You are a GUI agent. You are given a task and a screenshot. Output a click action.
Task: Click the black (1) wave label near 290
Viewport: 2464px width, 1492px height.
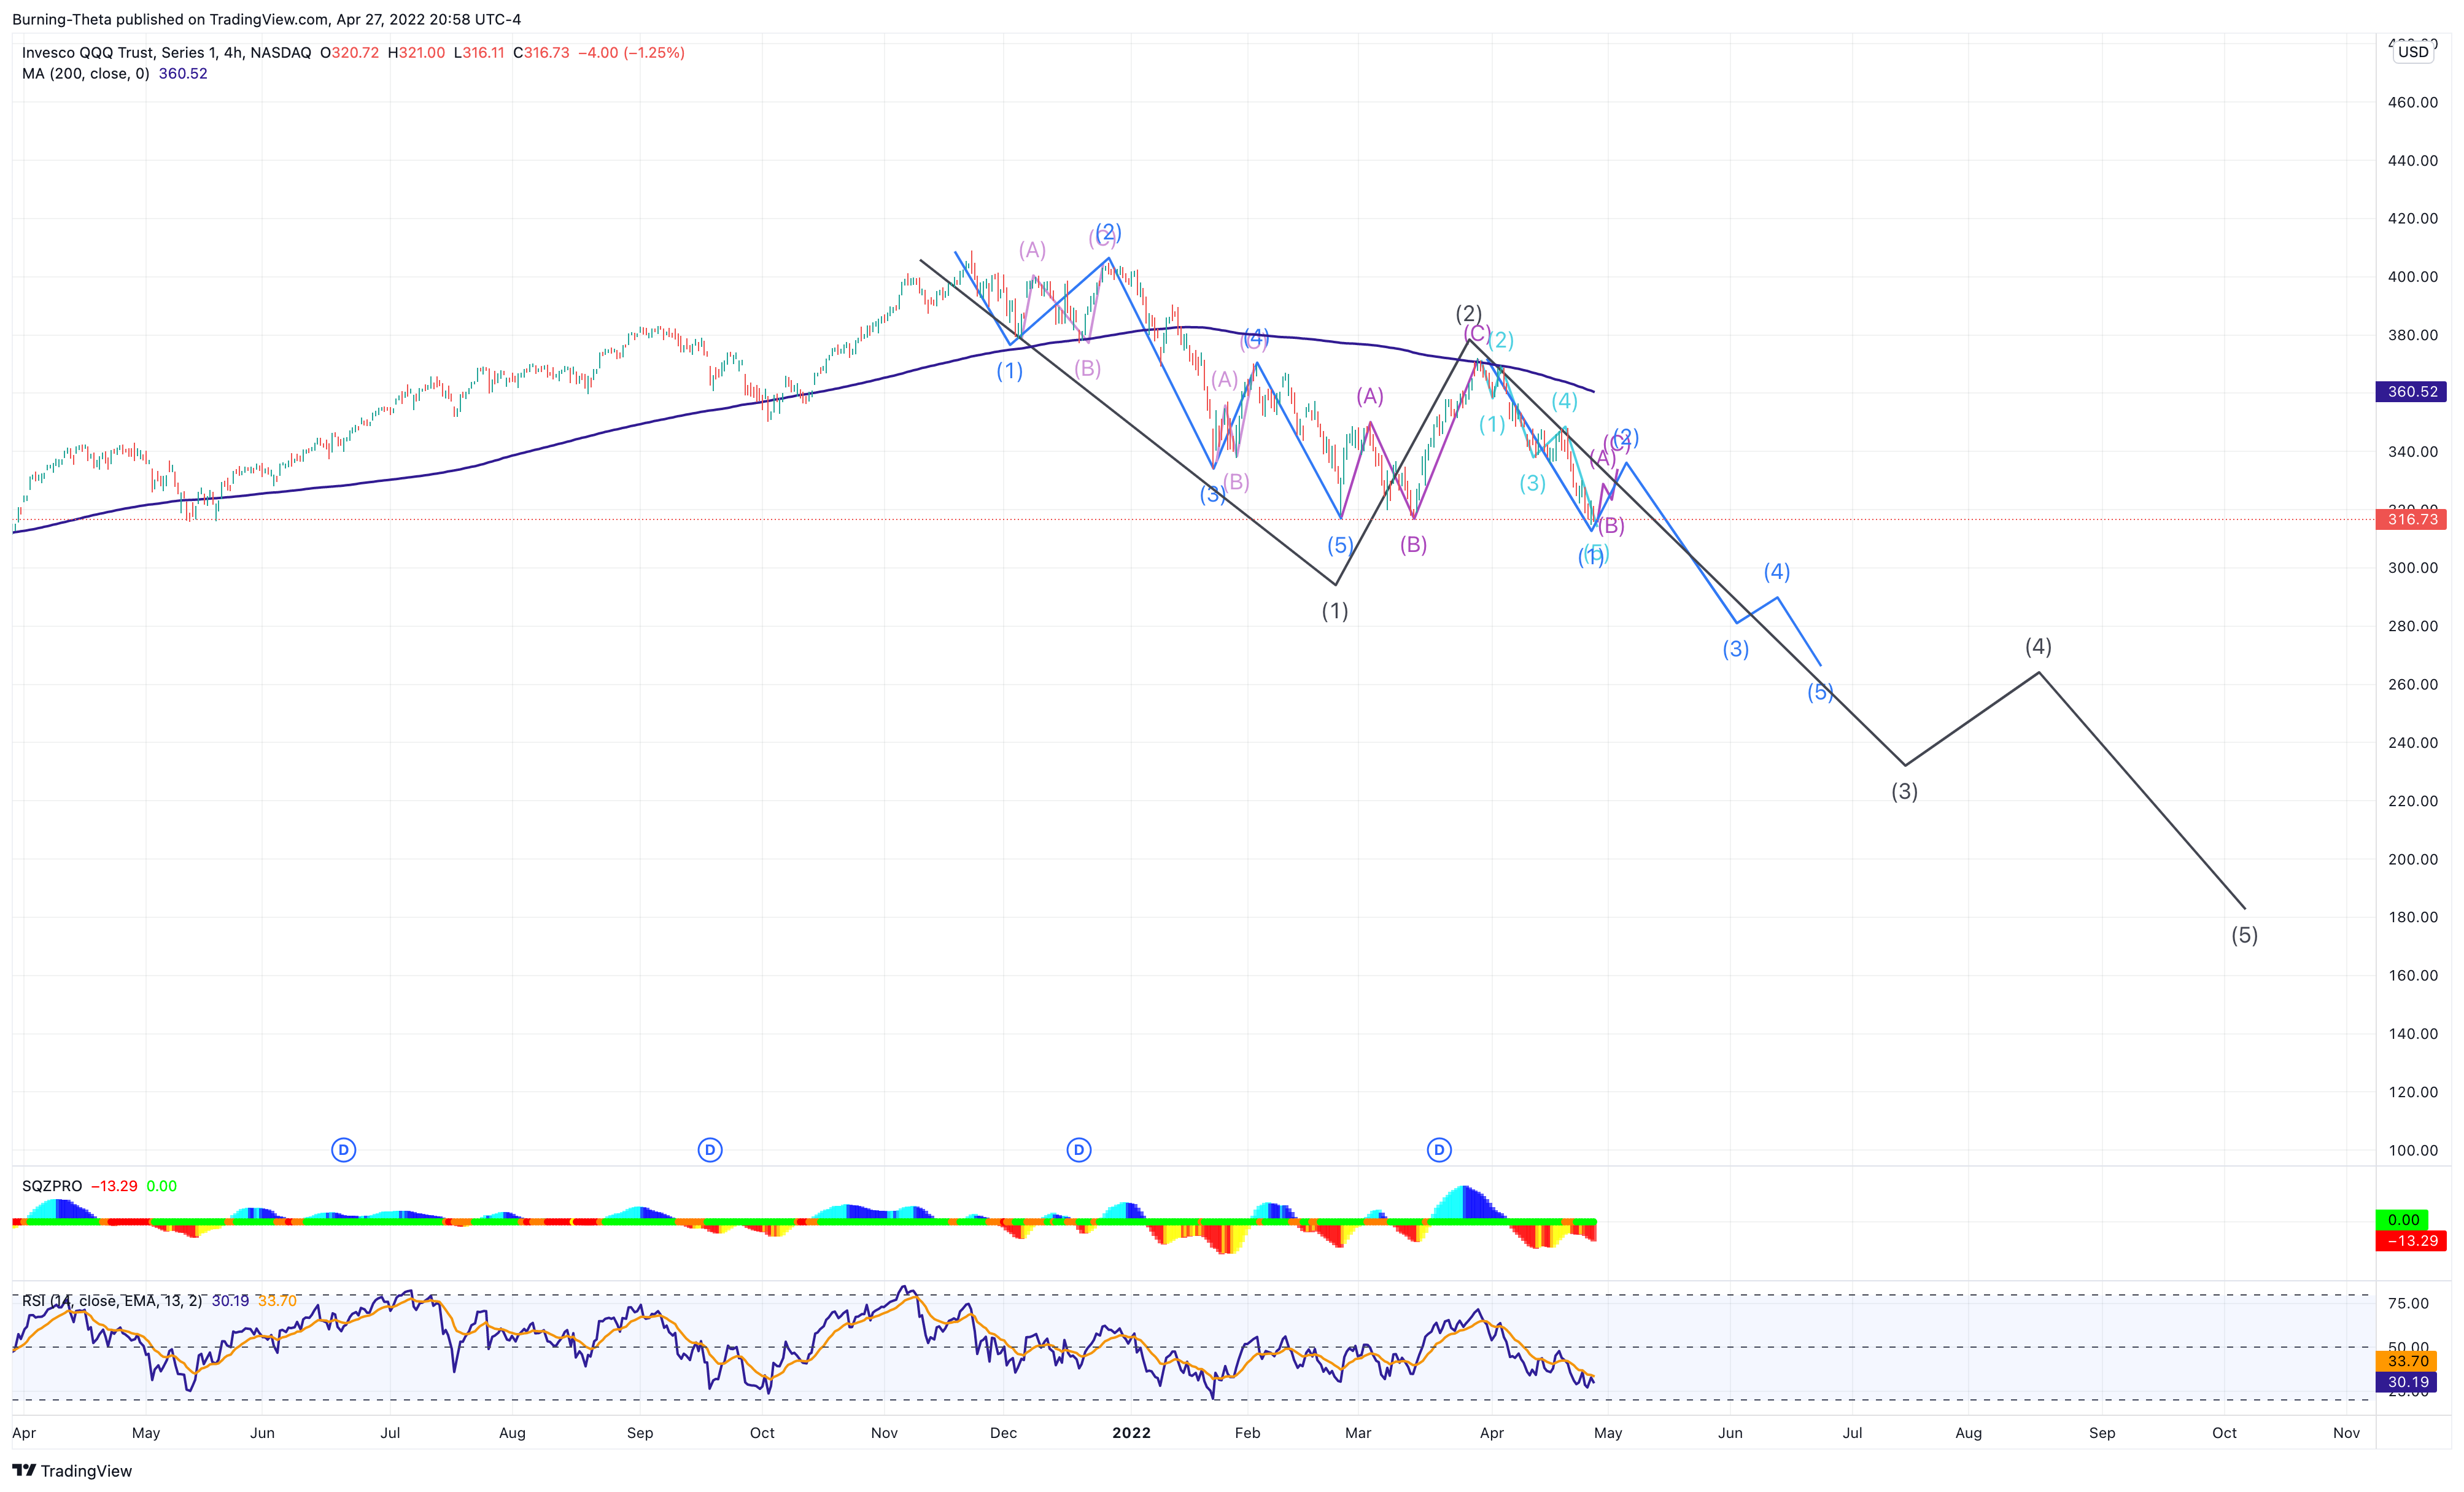1335,610
